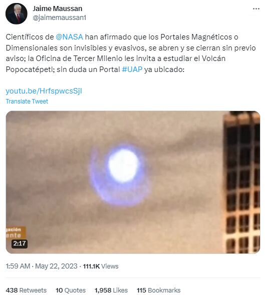
Task: Show the 1,958 Likes list
Action: (x=111, y=290)
